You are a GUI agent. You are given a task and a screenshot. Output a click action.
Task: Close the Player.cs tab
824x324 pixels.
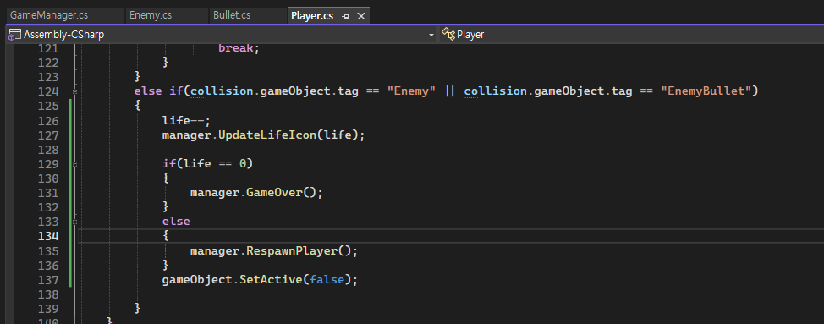click(361, 16)
